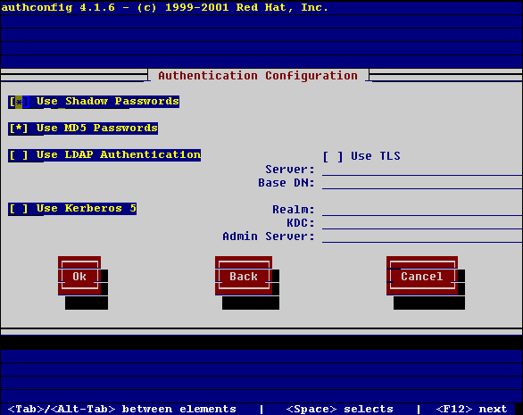Focus the Admin Server input field
Viewport: 523px width, 415px height.
point(422,237)
